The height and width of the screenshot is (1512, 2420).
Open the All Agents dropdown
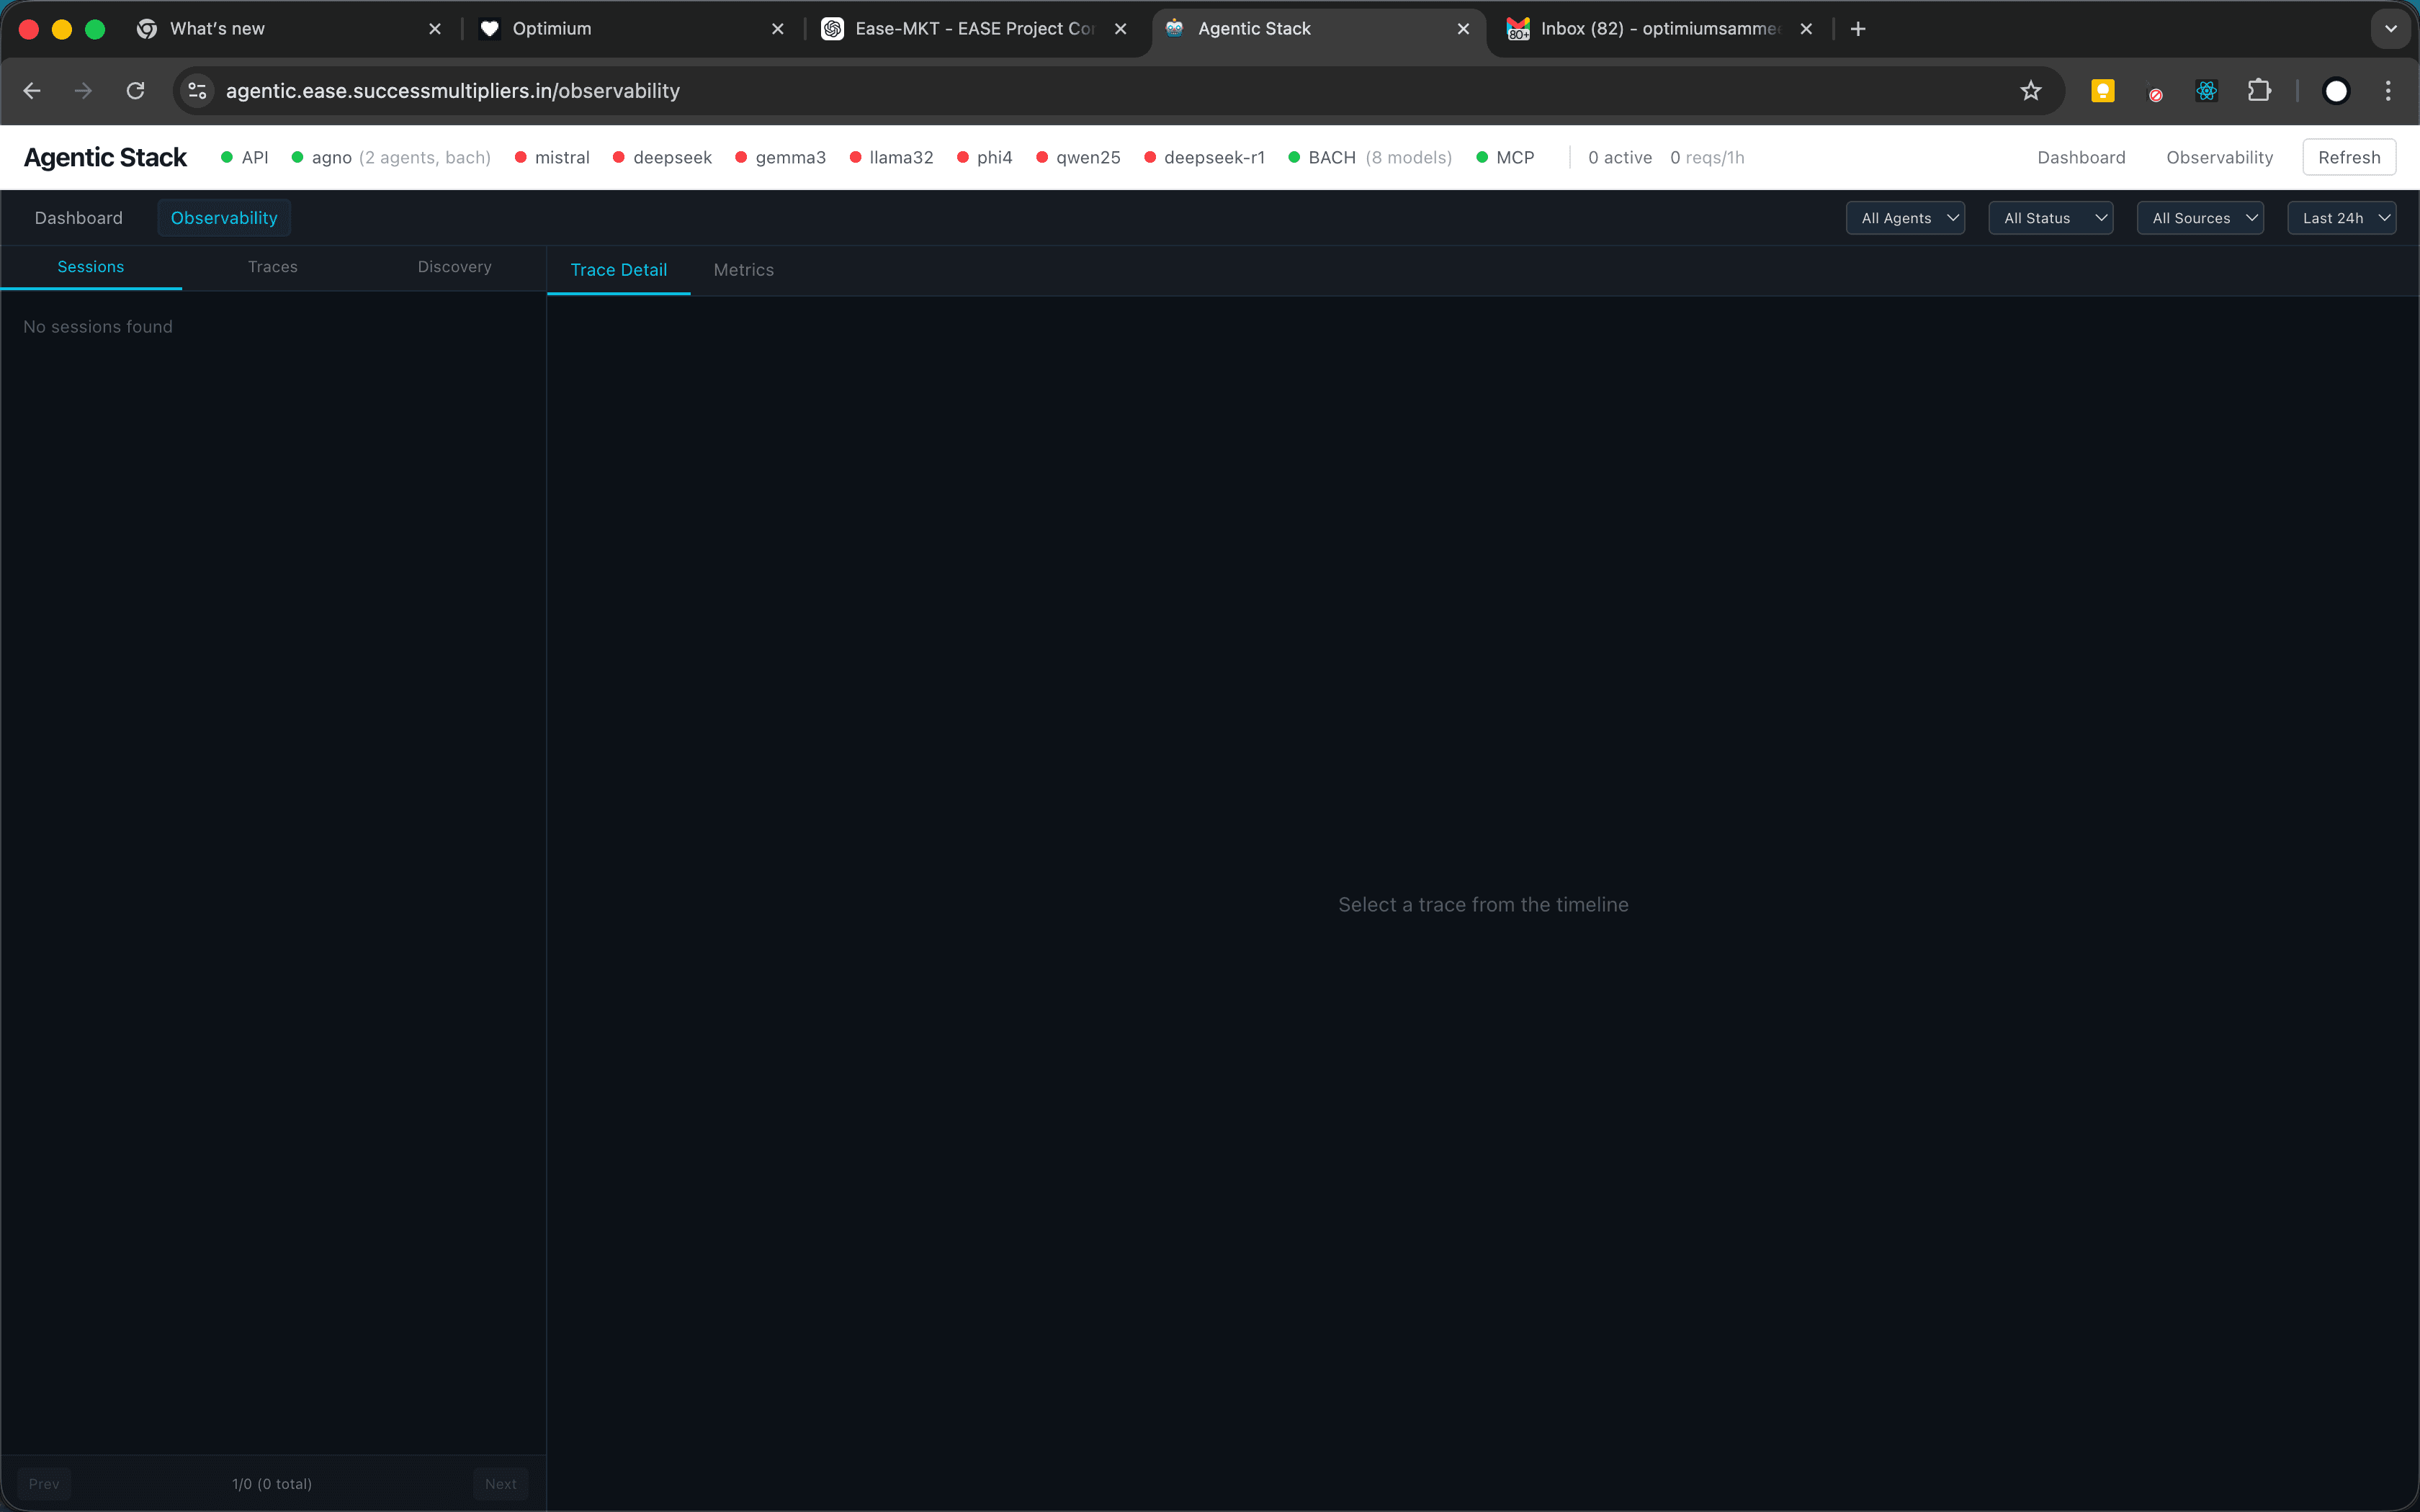[1904, 217]
